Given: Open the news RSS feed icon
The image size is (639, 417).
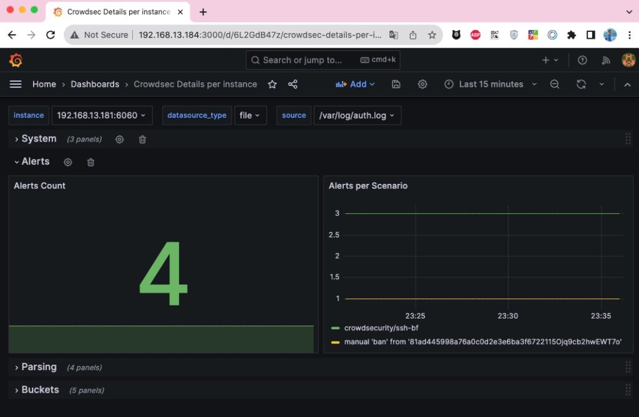Looking at the screenshot, I should (x=606, y=60).
